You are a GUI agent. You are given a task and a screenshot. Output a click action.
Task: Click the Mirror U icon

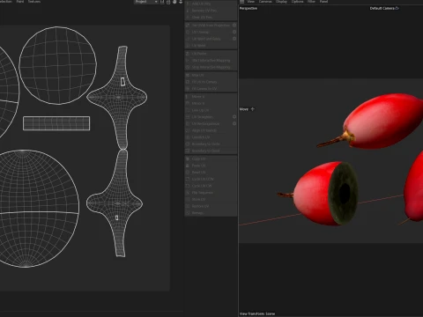pos(188,97)
